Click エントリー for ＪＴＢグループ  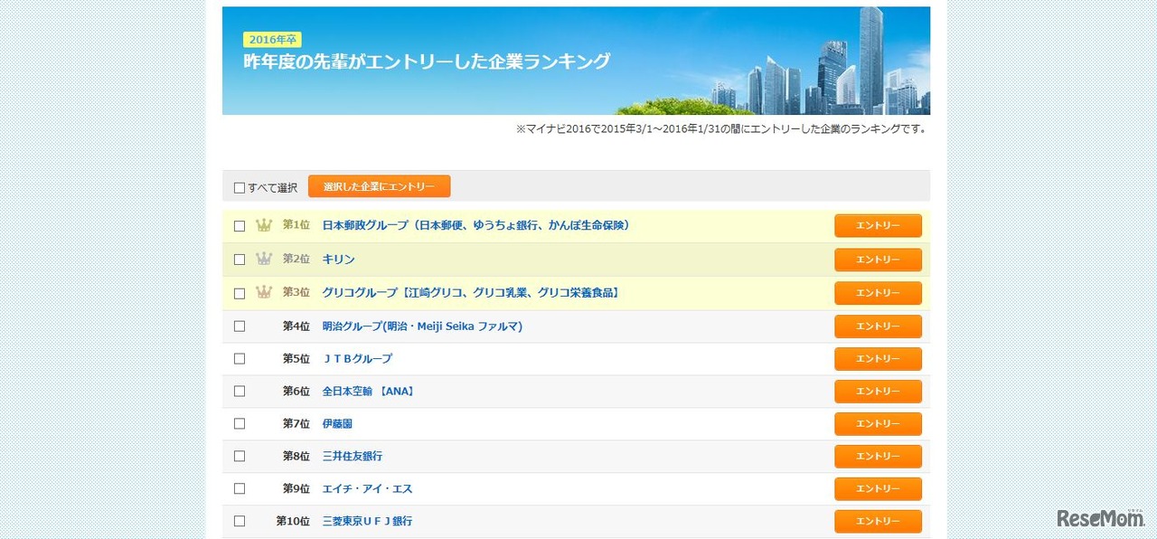(878, 358)
